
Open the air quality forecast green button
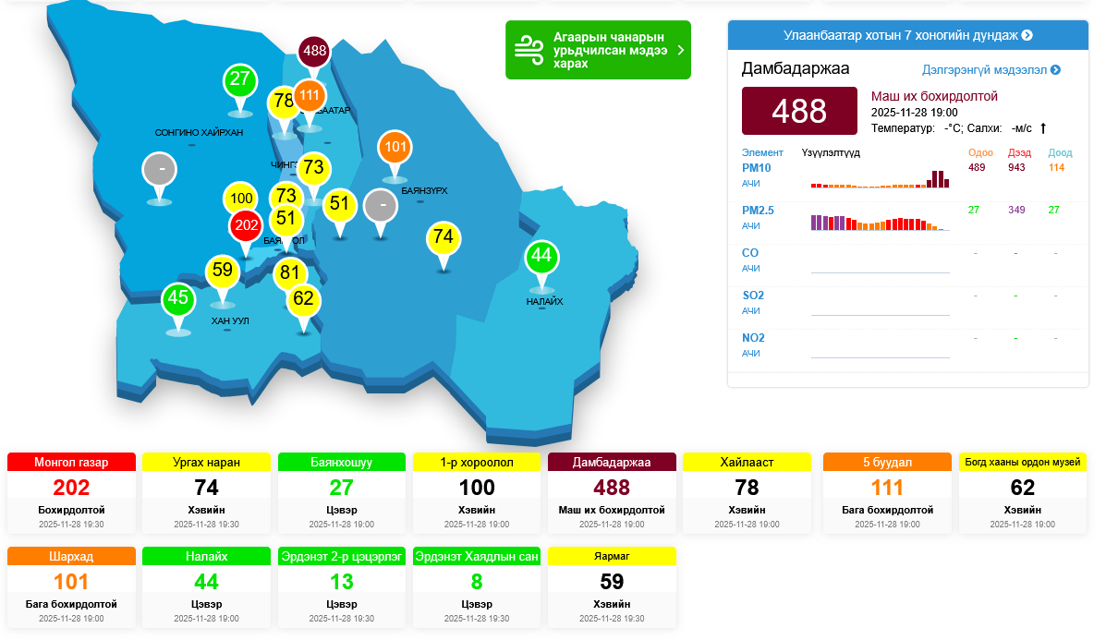[x=598, y=50]
